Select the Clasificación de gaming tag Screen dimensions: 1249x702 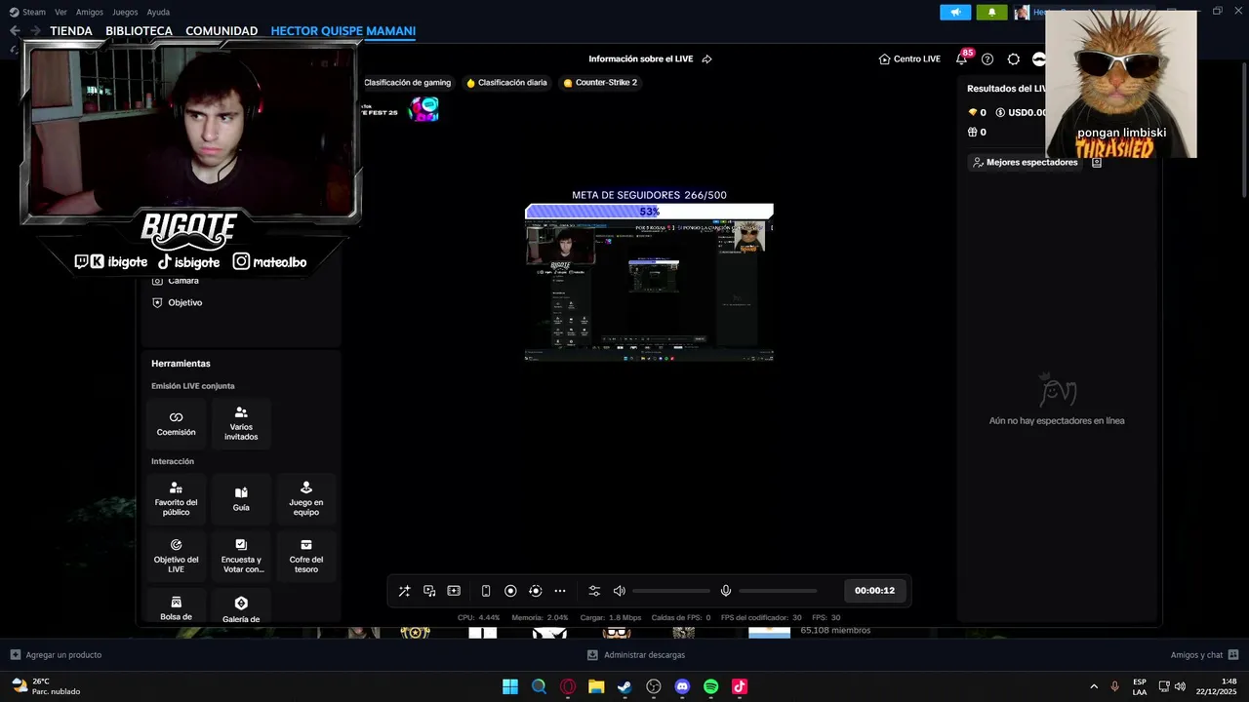click(407, 83)
